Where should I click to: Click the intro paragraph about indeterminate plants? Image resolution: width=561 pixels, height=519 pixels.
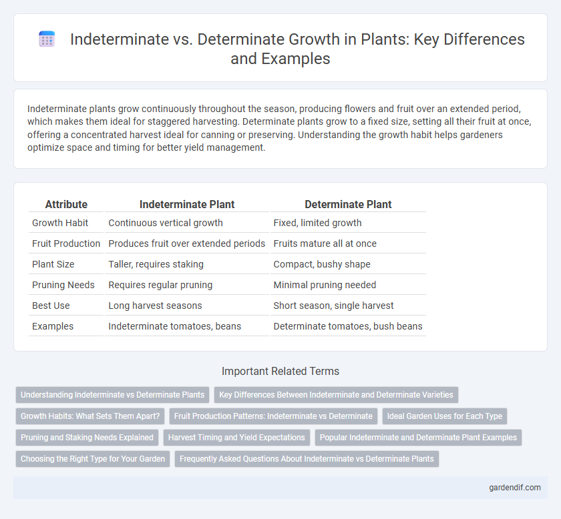[x=279, y=128]
